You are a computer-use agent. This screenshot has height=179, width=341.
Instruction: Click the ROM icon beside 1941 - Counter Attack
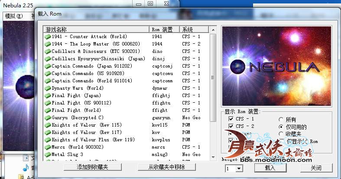pyautogui.click(x=48, y=36)
